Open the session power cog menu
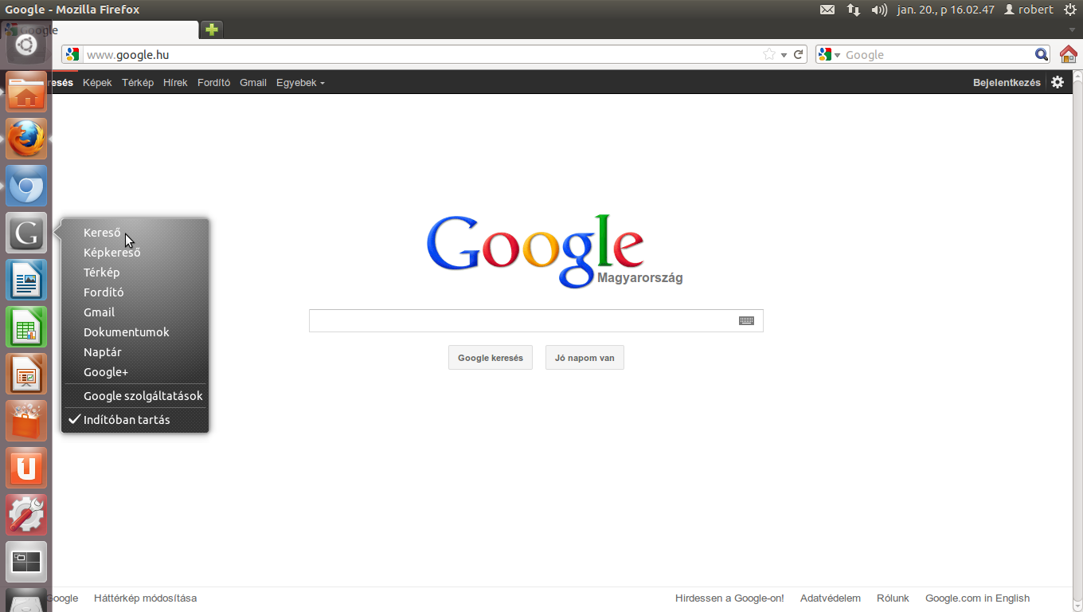This screenshot has height=612, width=1083. (1069, 10)
